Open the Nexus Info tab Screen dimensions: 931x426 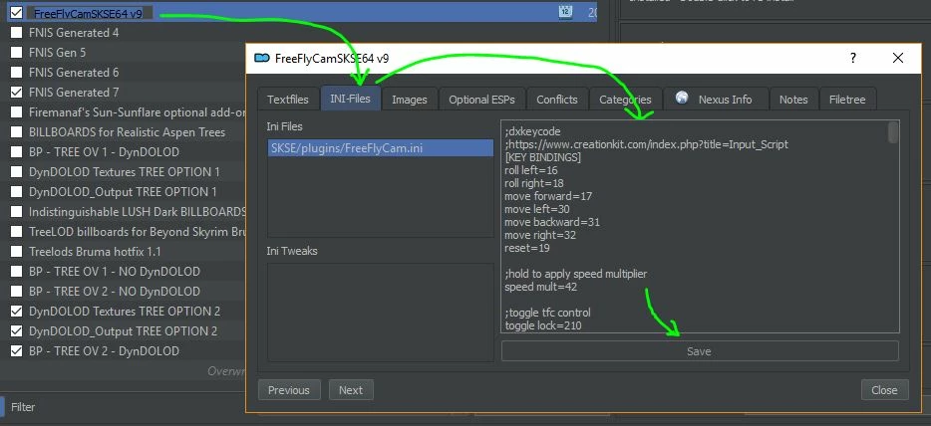[x=716, y=100]
